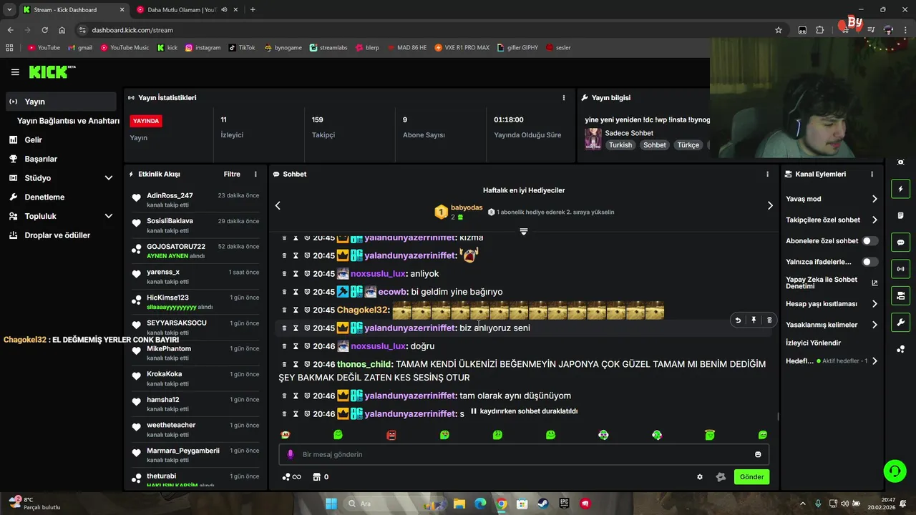This screenshot has height=515, width=916.
Task: Open chat settings gear icon
Action: (700, 477)
